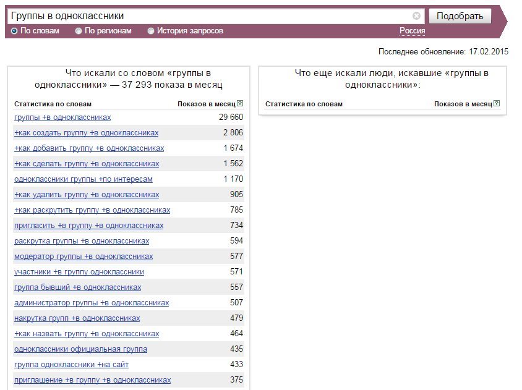Click the '29 660' impressions value
Screen dimensions: 522x390
coord(231,117)
